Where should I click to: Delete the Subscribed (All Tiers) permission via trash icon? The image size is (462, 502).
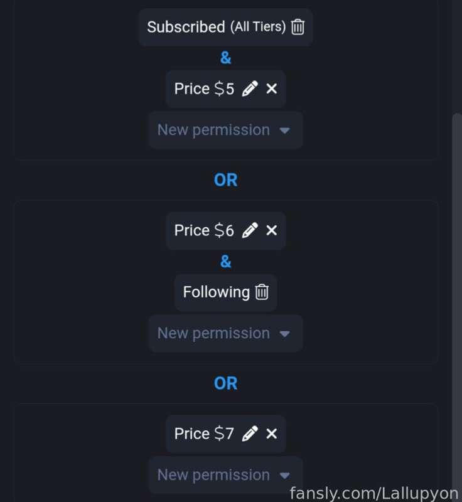[298, 27]
